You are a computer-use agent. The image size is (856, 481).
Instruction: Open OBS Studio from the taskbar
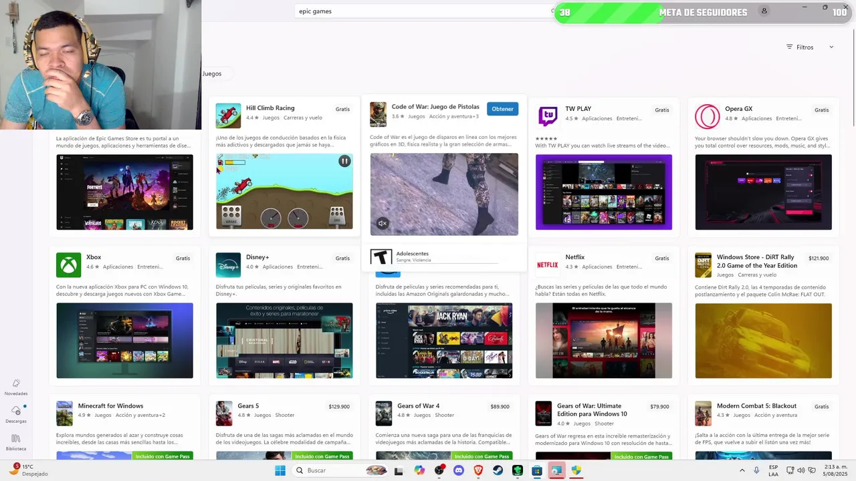point(439,470)
